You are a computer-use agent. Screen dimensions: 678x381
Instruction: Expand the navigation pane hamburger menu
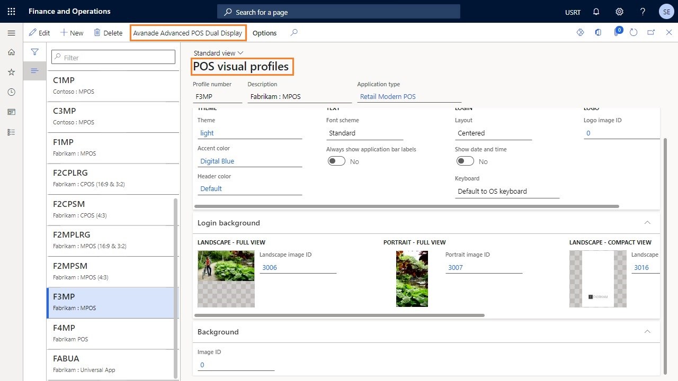tap(11, 33)
